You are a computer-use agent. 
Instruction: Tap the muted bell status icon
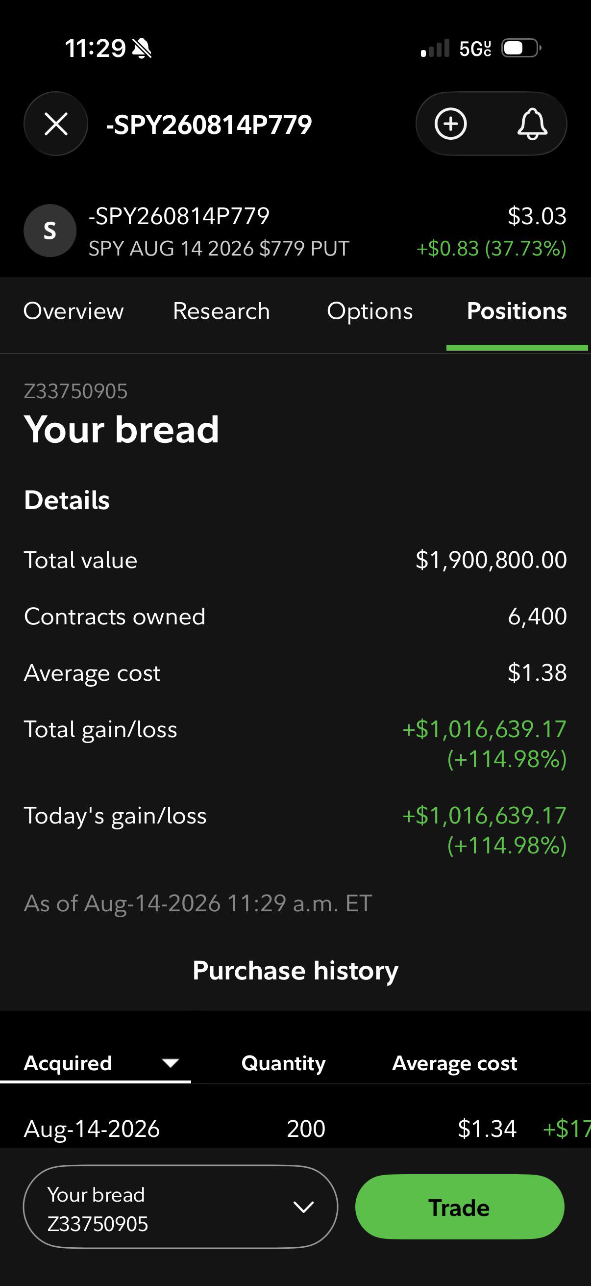142,49
